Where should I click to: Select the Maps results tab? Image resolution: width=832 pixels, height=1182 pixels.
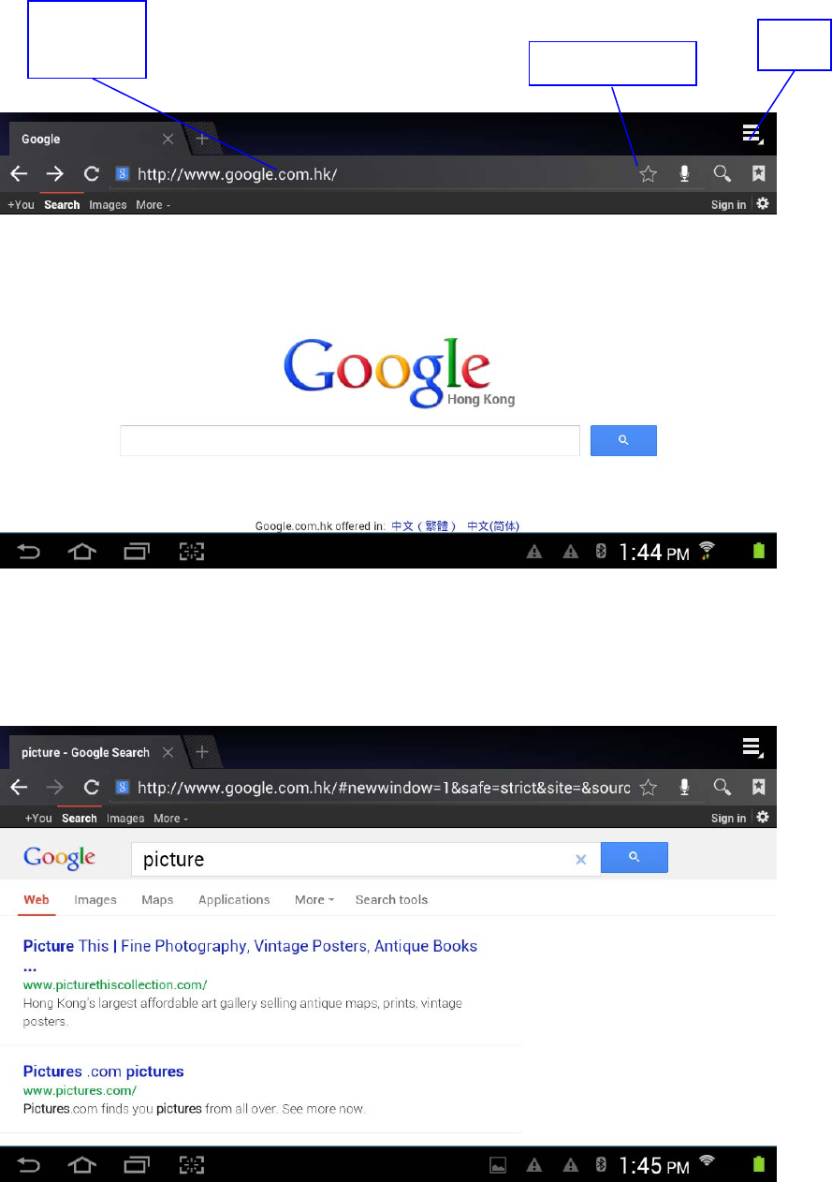(x=157, y=899)
